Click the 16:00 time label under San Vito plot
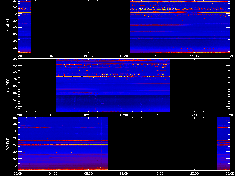The width and height of the screenshot is (235, 176). 159,115
